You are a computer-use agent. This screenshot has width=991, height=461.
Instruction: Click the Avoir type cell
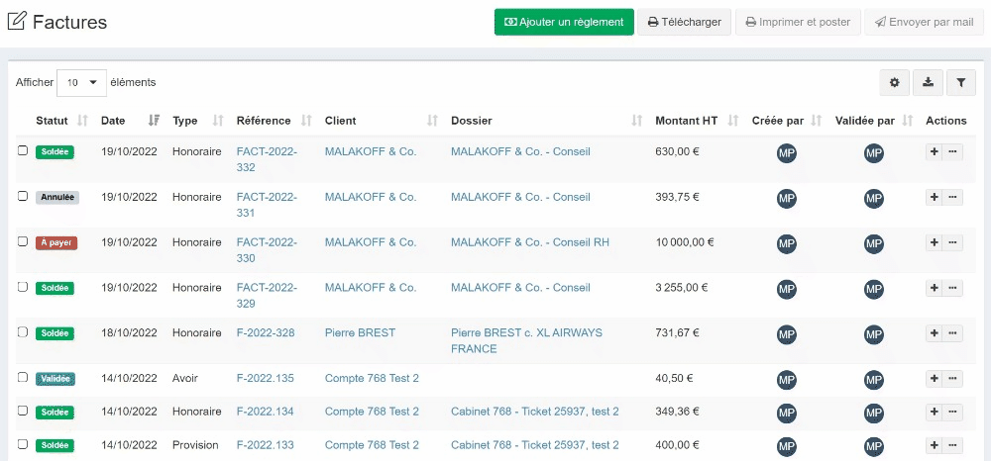[x=185, y=378]
